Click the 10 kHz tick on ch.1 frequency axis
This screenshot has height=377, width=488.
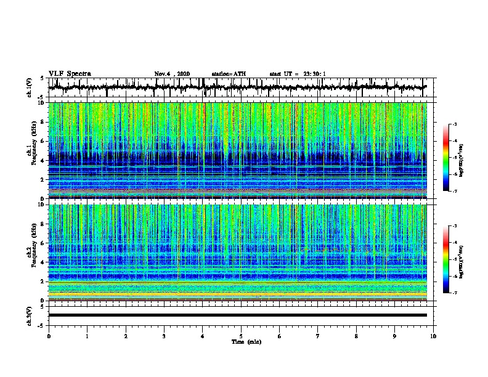pyautogui.click(x=41, y=103)
